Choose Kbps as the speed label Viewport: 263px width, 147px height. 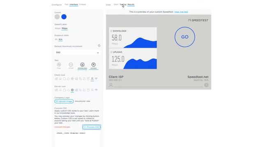58,28
